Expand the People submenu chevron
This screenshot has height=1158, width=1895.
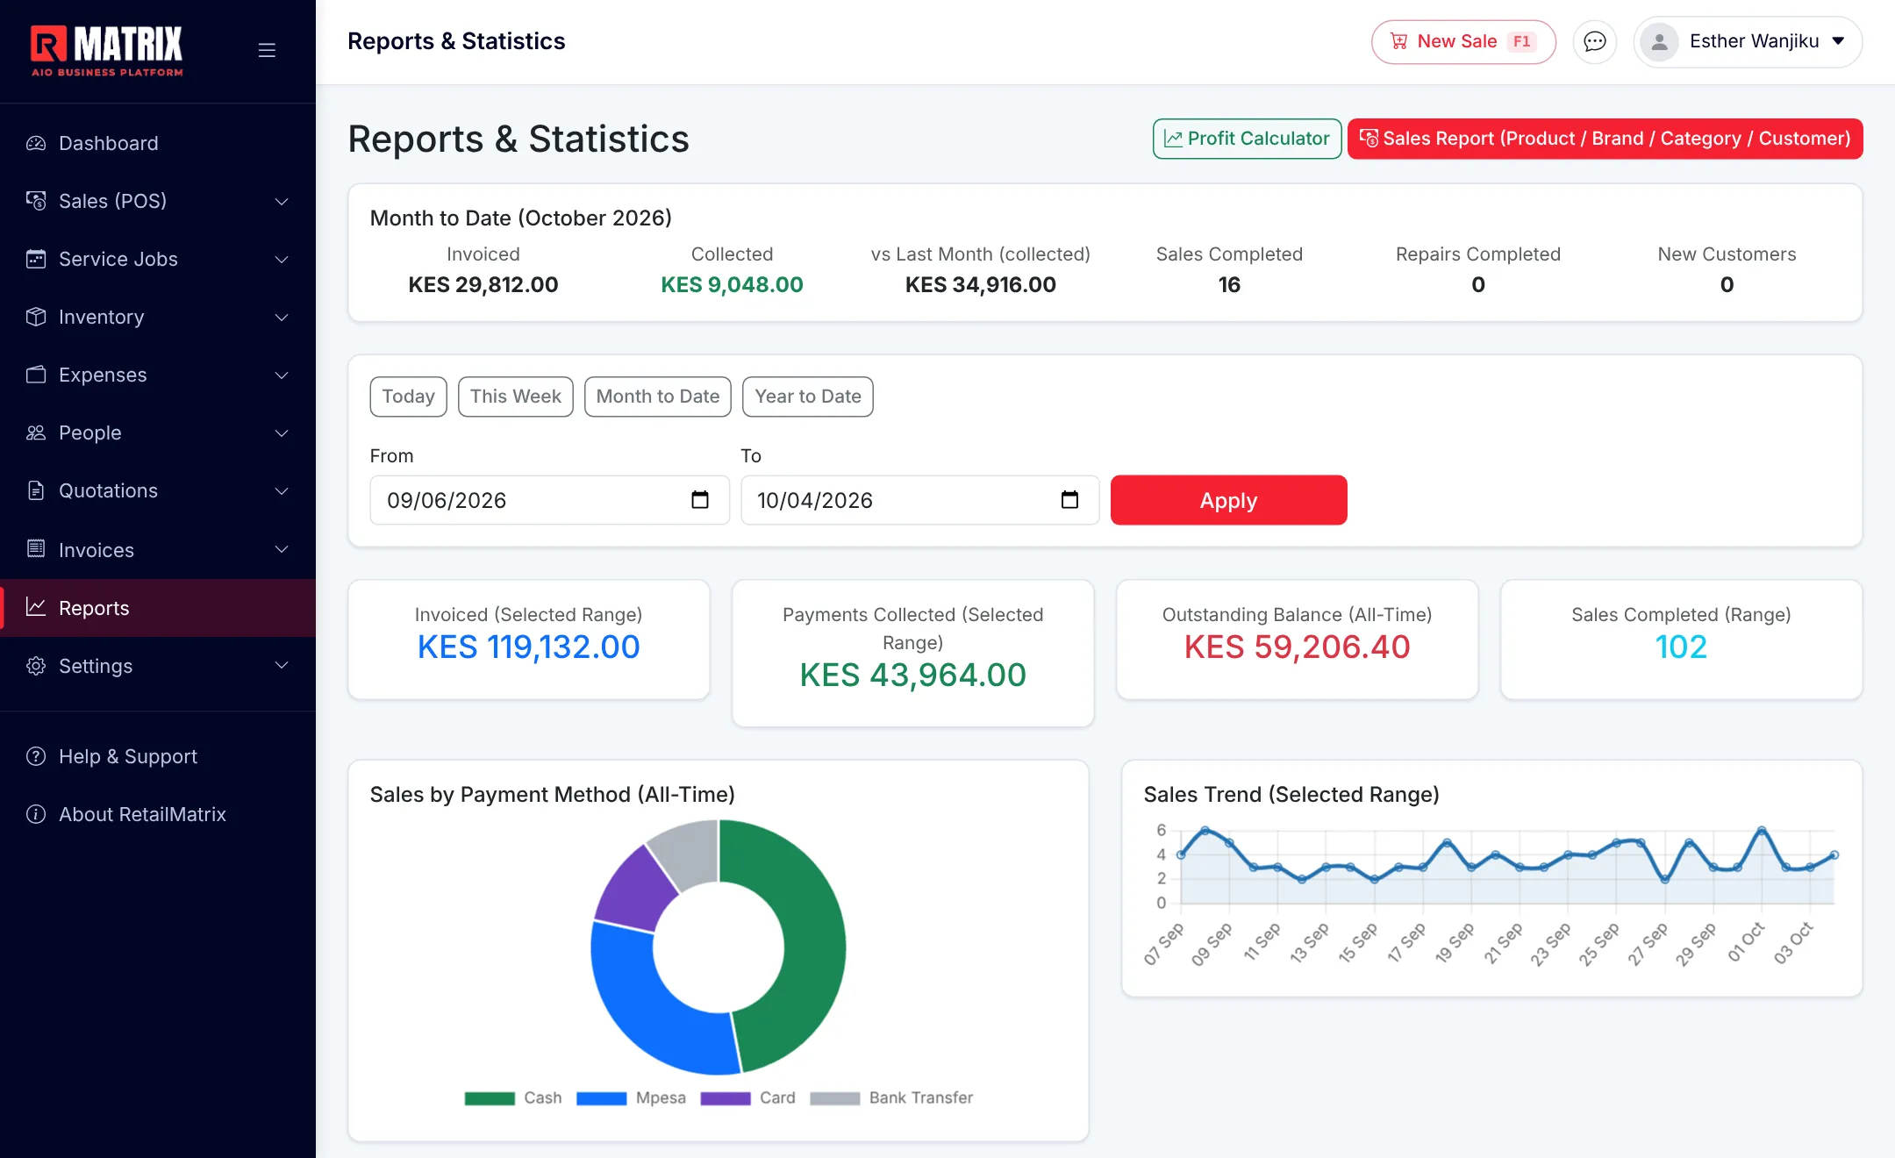coord(282,432)
